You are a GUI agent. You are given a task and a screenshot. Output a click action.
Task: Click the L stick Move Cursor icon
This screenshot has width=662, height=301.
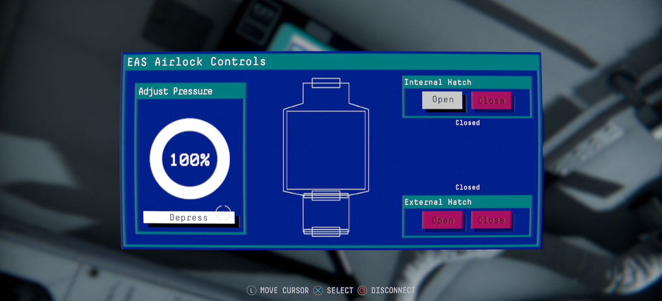(x=251, y=291)
